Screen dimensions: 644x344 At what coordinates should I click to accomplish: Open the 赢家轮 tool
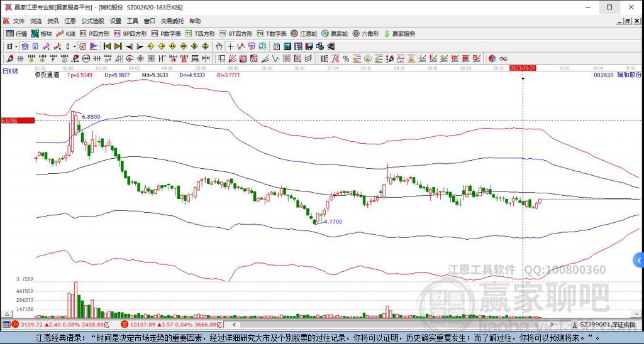tap(335, 34)
